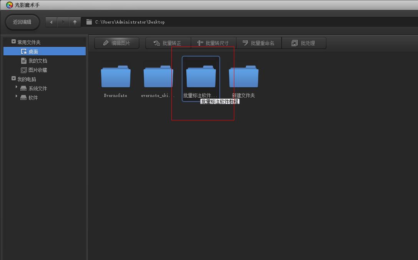Click the 我的文档 document icon

coord(24,61)
